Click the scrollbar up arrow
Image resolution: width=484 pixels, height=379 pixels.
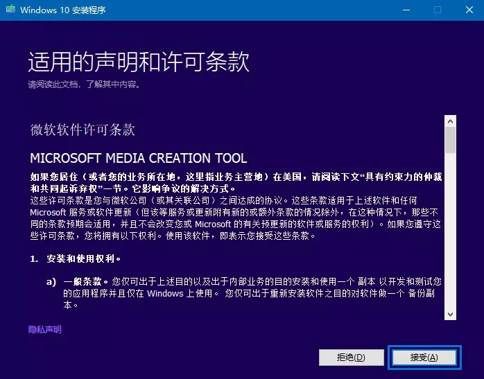(450, 121)
